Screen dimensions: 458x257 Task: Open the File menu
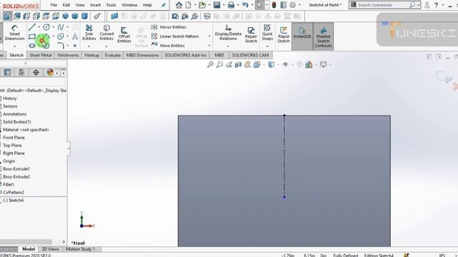pyautogui.click(x=54, y=5)
